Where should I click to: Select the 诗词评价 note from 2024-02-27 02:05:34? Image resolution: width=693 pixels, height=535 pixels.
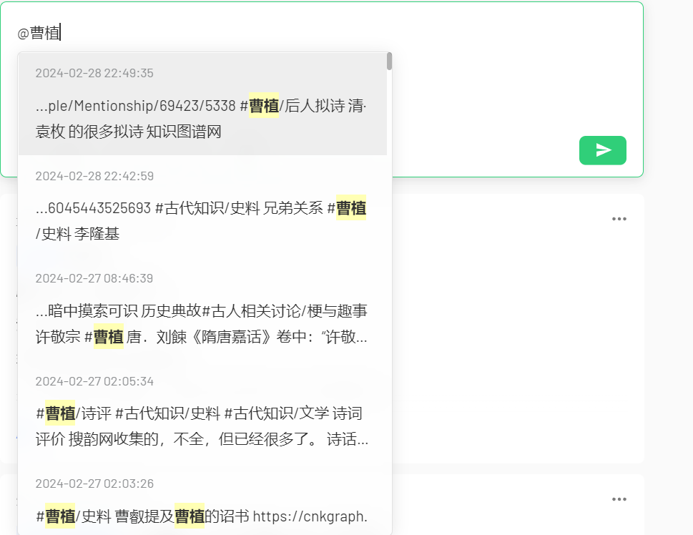[x=202, y=415]
